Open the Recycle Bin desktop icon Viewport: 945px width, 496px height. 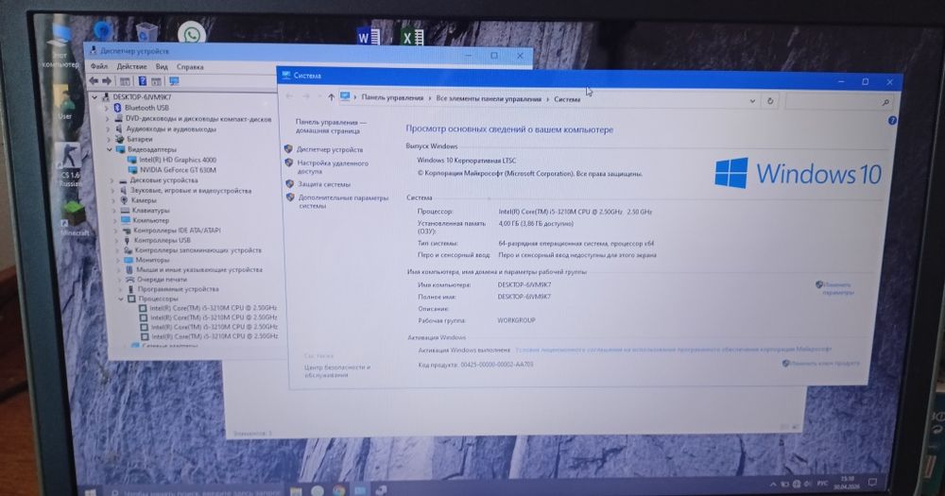pyautogui.click(x=146, y=31)
